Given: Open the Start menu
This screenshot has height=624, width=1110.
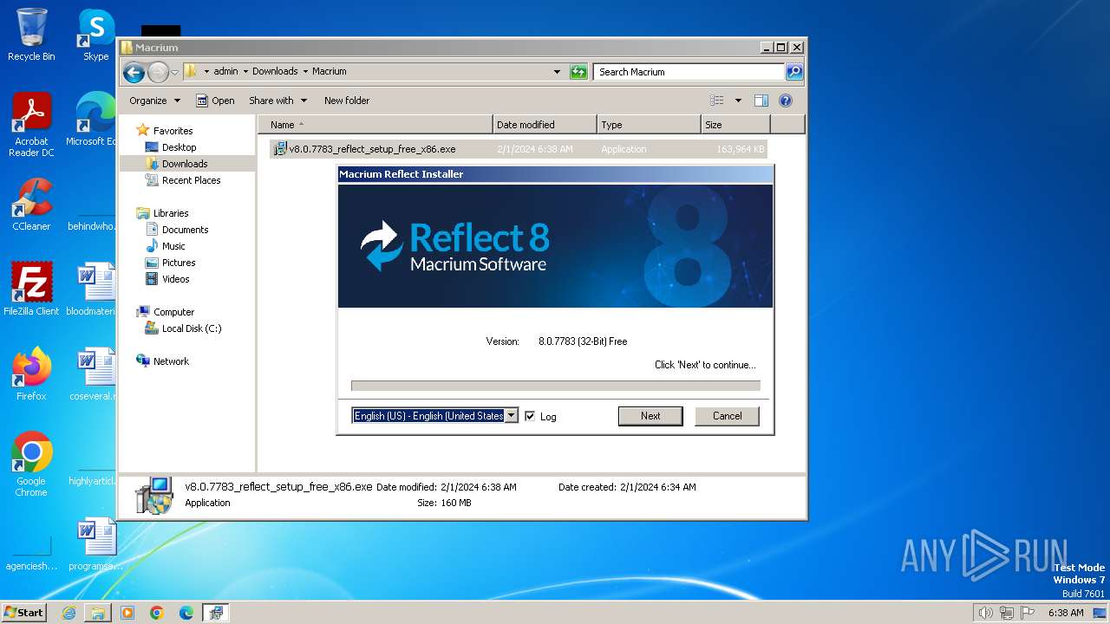Looking at the screenshot, I should tap(24, 613).
